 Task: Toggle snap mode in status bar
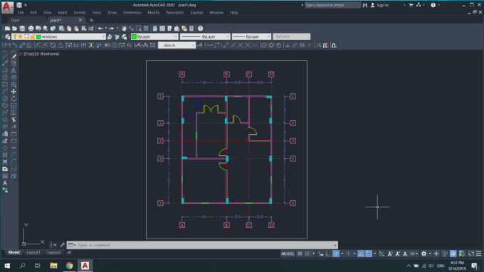pyautogui.click(x=307, y=254)
